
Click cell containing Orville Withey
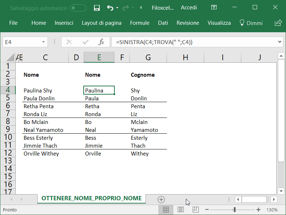(x=45, y=154)
